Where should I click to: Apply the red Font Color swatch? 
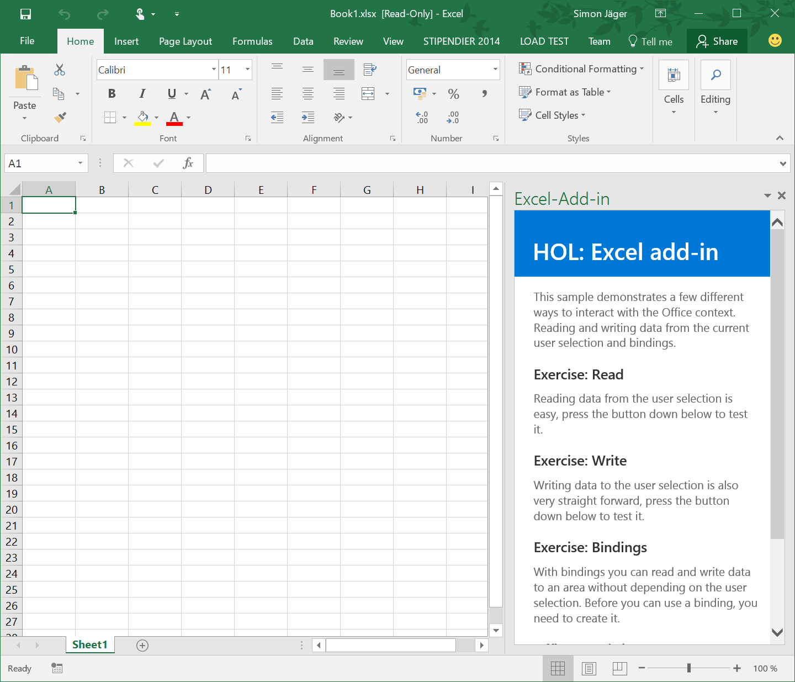[174, 118]
